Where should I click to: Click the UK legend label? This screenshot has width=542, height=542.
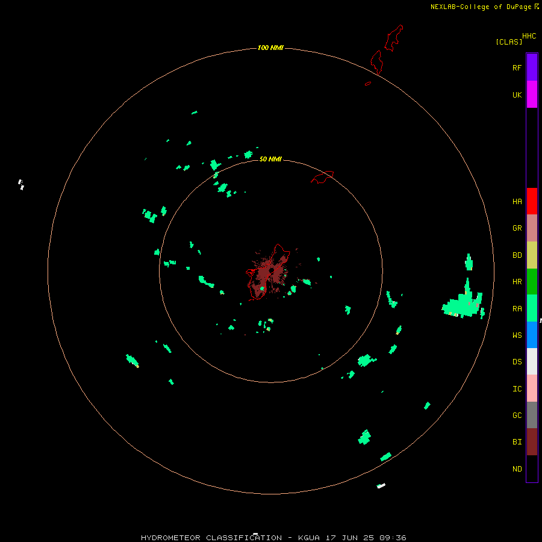tap(517, 95)
